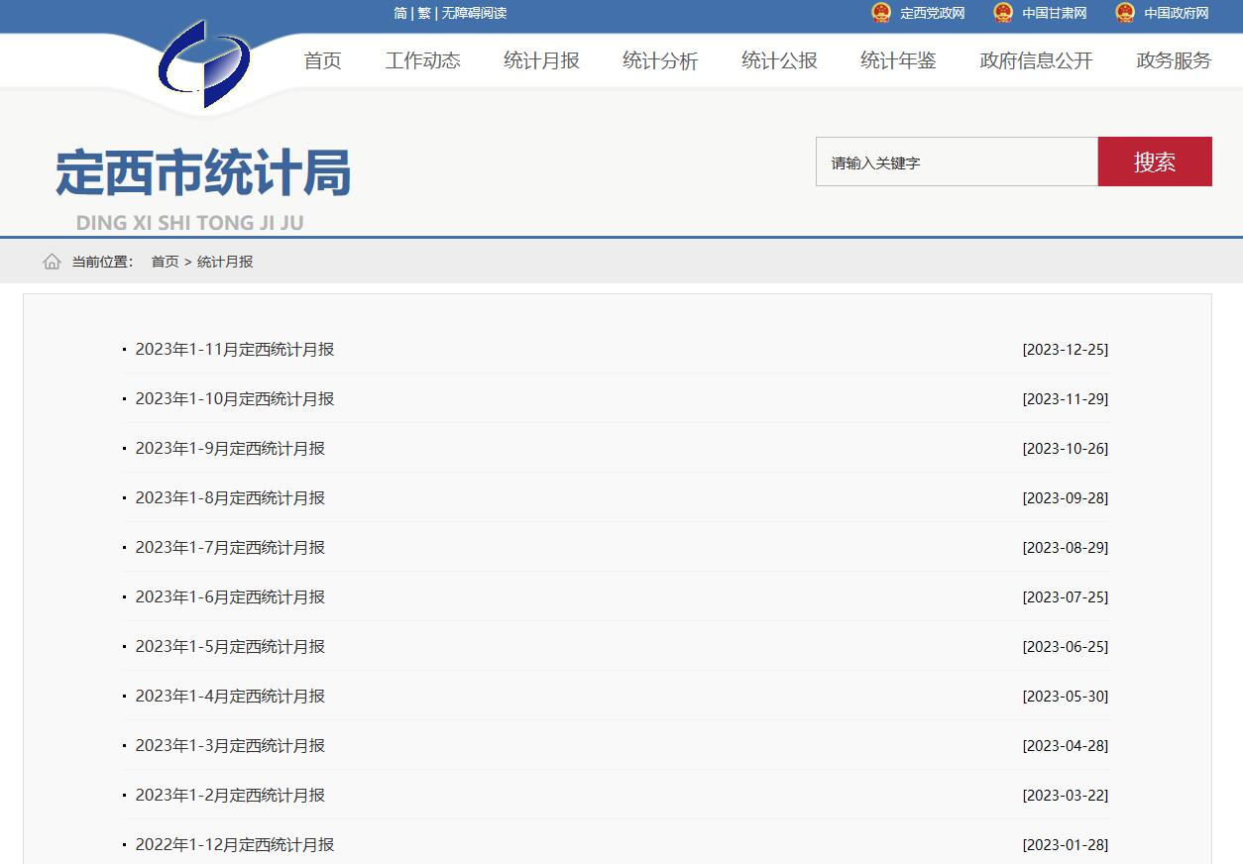Open the 2023年1-11月定西统计月报 report

(x=235, y=350)
